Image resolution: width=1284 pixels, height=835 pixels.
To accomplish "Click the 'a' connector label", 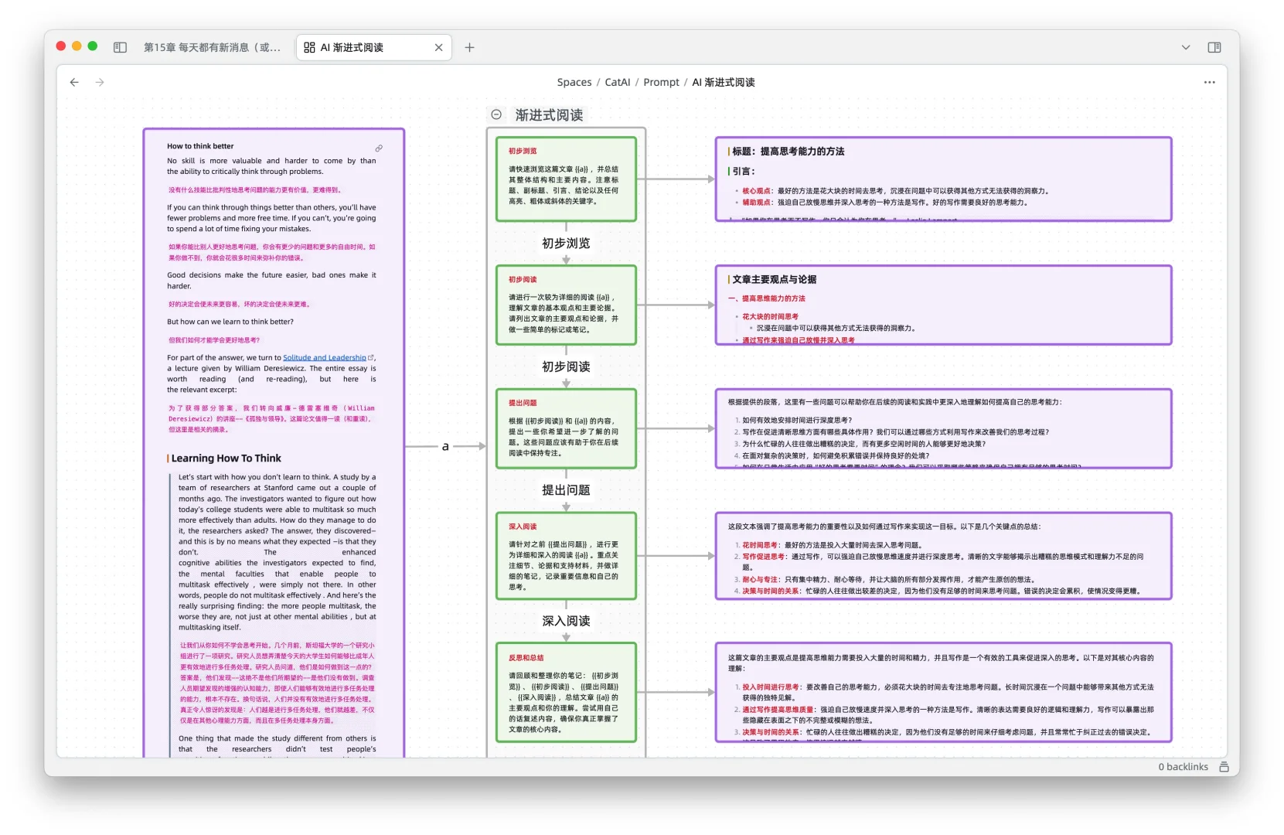I will (445, 446).
